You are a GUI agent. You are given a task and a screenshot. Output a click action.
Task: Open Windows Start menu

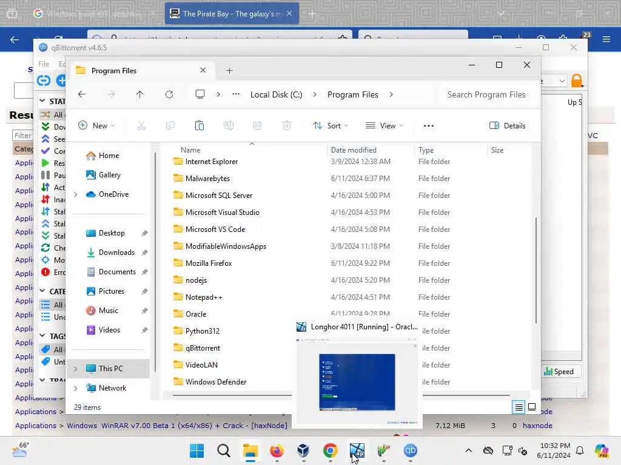(196, 450)
